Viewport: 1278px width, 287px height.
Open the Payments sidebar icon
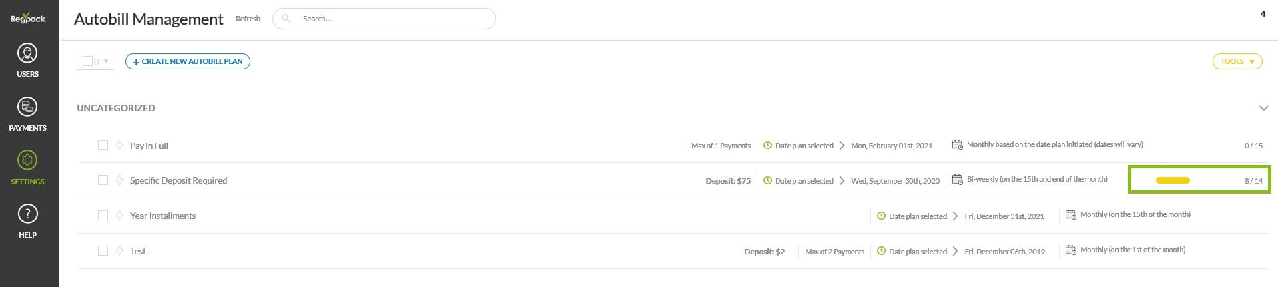click(x=27, y=107)
